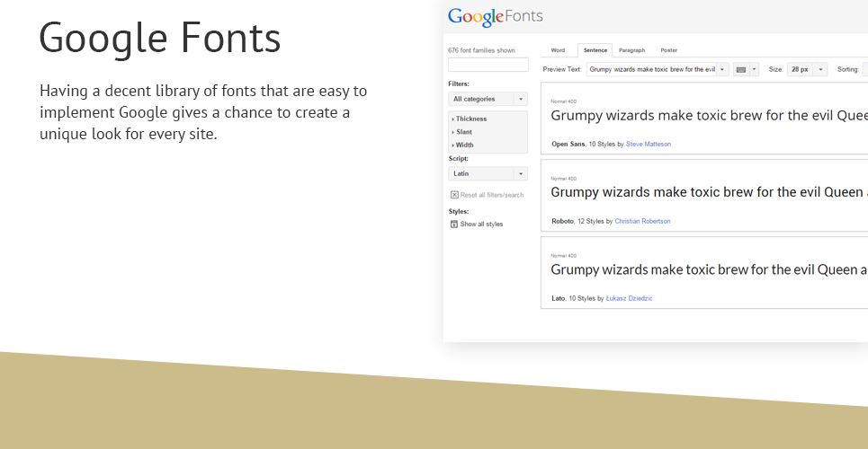The image size is (868, 449).
Task: Click the Show all styles icon
Action: 454,224
